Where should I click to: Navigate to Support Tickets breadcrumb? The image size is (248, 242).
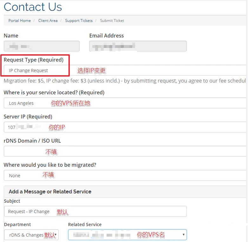79,21
